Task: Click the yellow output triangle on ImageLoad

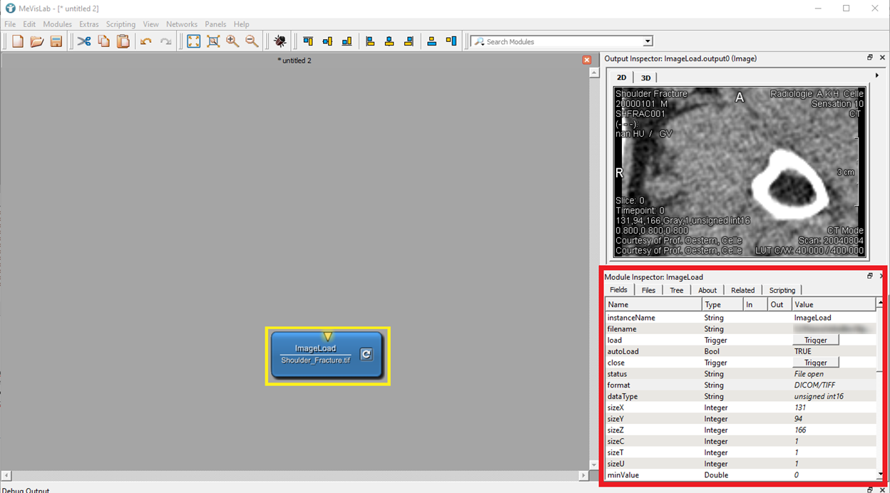Action: pos(327,336)
